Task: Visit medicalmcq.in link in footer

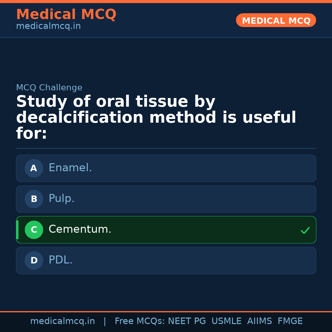Action: (62, 321)
